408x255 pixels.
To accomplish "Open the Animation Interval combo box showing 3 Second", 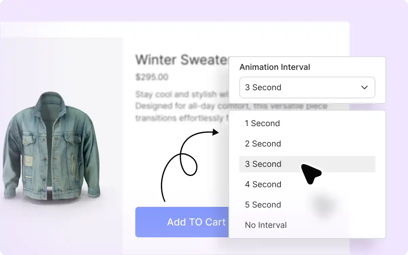I will click(307, 87).
